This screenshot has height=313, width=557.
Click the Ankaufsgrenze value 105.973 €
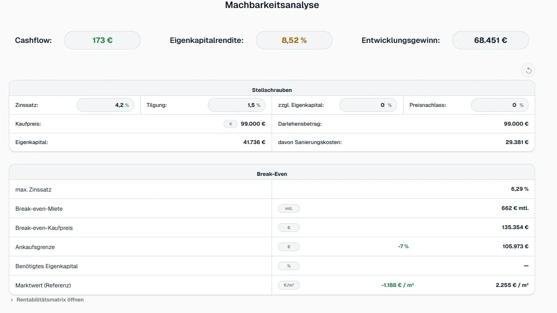coord(516,246)
